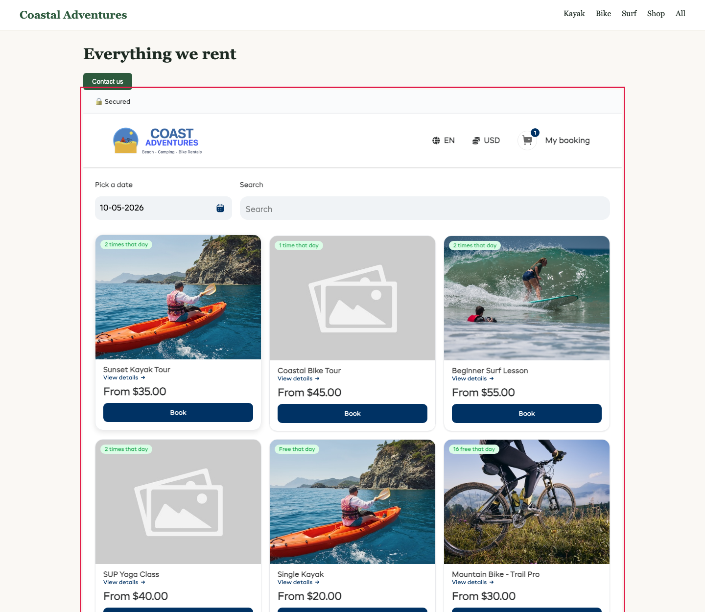Click the '1 time that day' badge
This screenshot has height=612, width=705.
[299, 245]
